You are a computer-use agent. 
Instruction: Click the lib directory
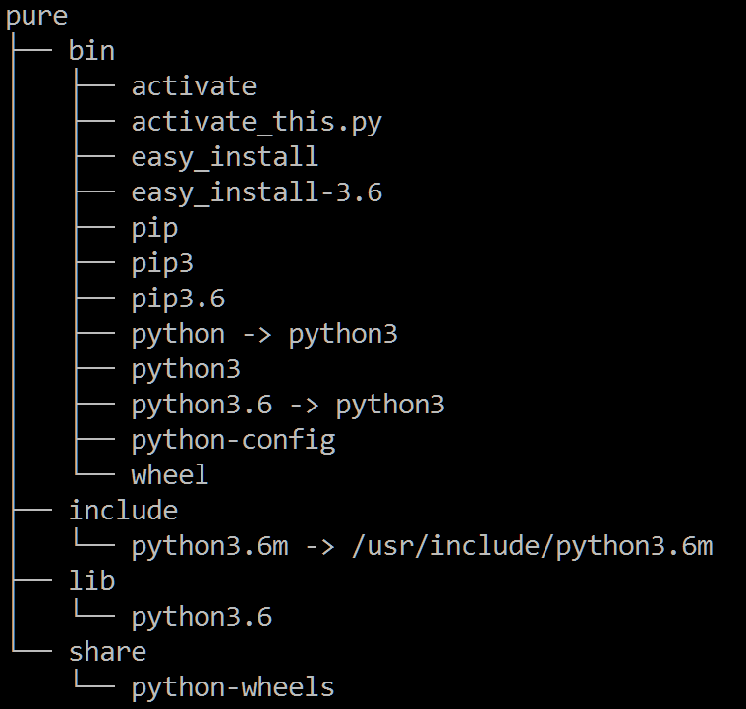[91, 580]
